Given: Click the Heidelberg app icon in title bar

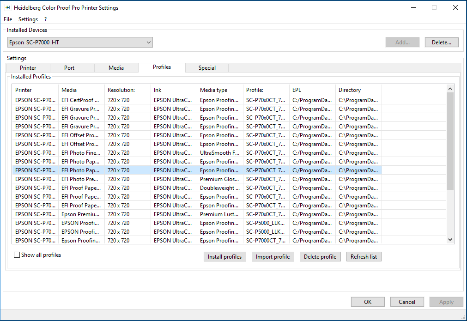Looking at the screenshot, I should [x=8, y=8].
